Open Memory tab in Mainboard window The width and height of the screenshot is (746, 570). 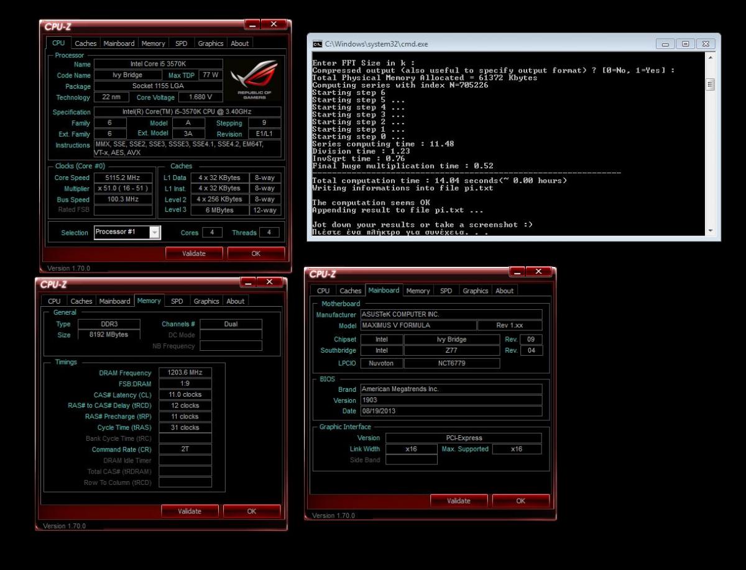418,291
